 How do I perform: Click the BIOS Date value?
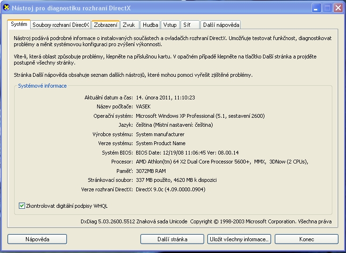[187, 153]
